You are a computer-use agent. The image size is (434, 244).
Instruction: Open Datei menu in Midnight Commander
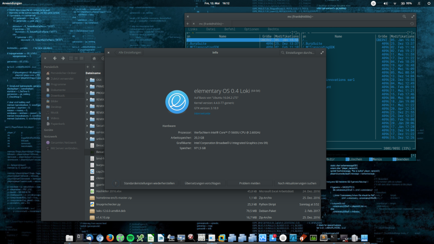tap(211, 29)
